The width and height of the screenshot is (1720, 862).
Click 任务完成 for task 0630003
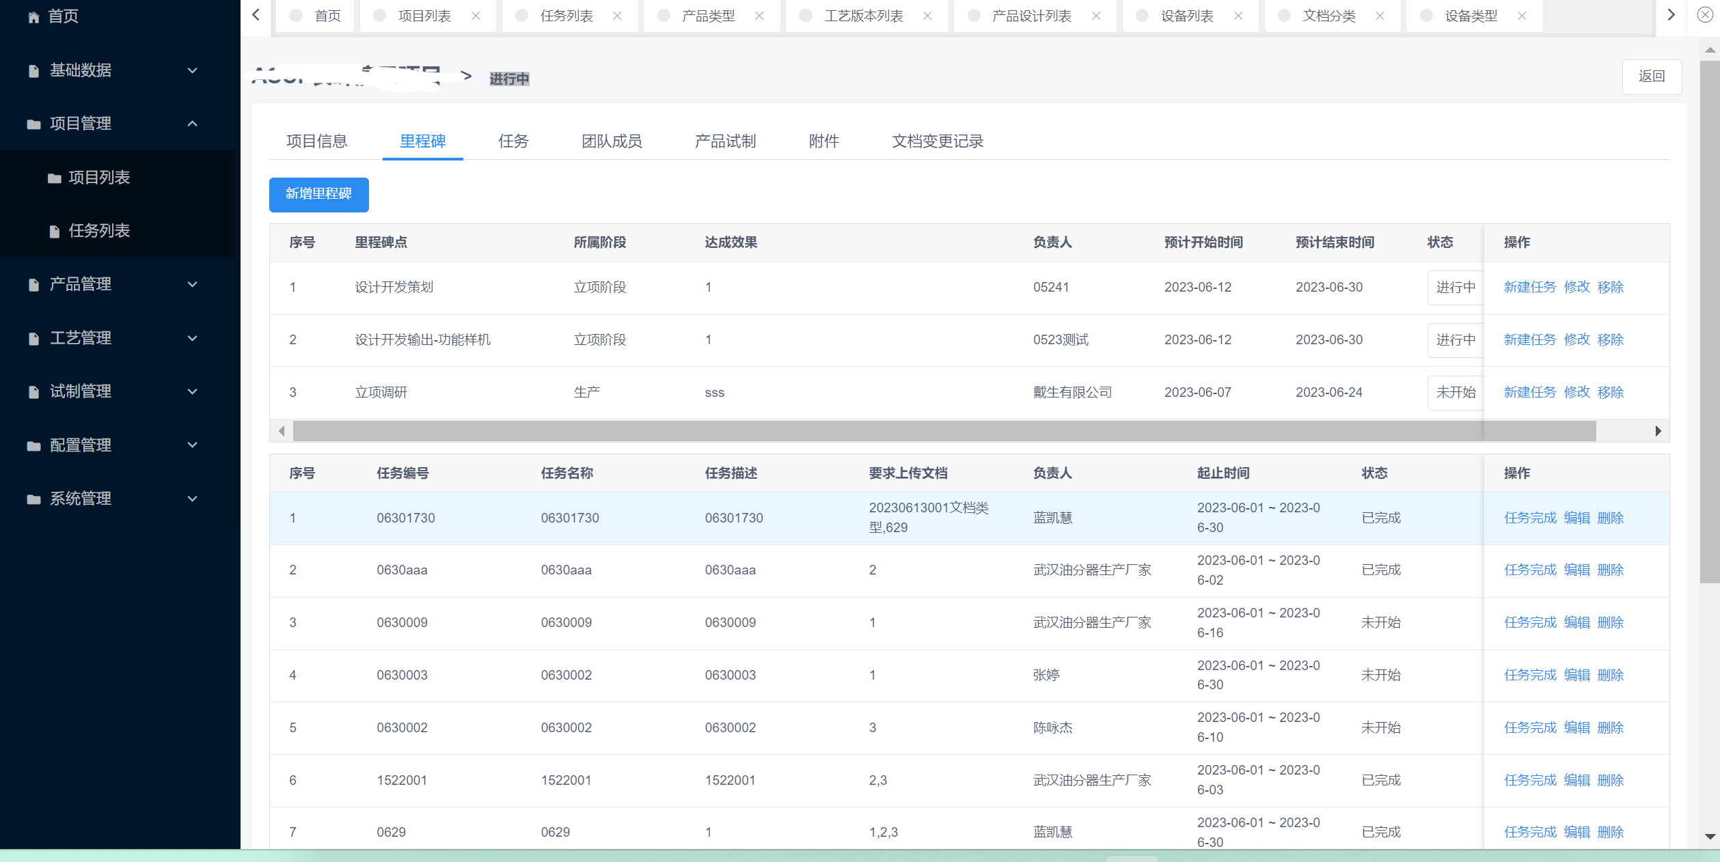(x=1529, y=676)
